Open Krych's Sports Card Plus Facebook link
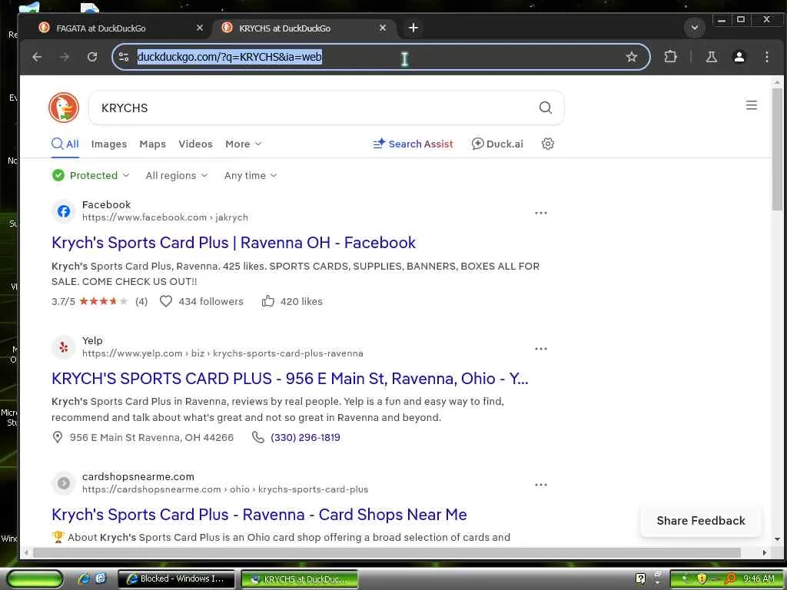 (x=234, y=243)
